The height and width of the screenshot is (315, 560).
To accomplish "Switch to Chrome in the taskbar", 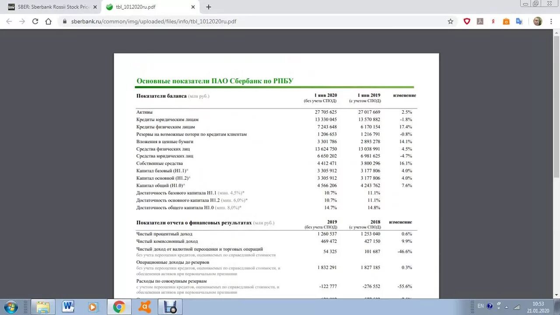I will click(119, 307).
